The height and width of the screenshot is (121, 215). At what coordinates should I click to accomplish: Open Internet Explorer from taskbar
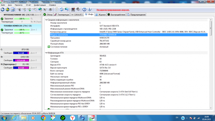pos(14,118)
